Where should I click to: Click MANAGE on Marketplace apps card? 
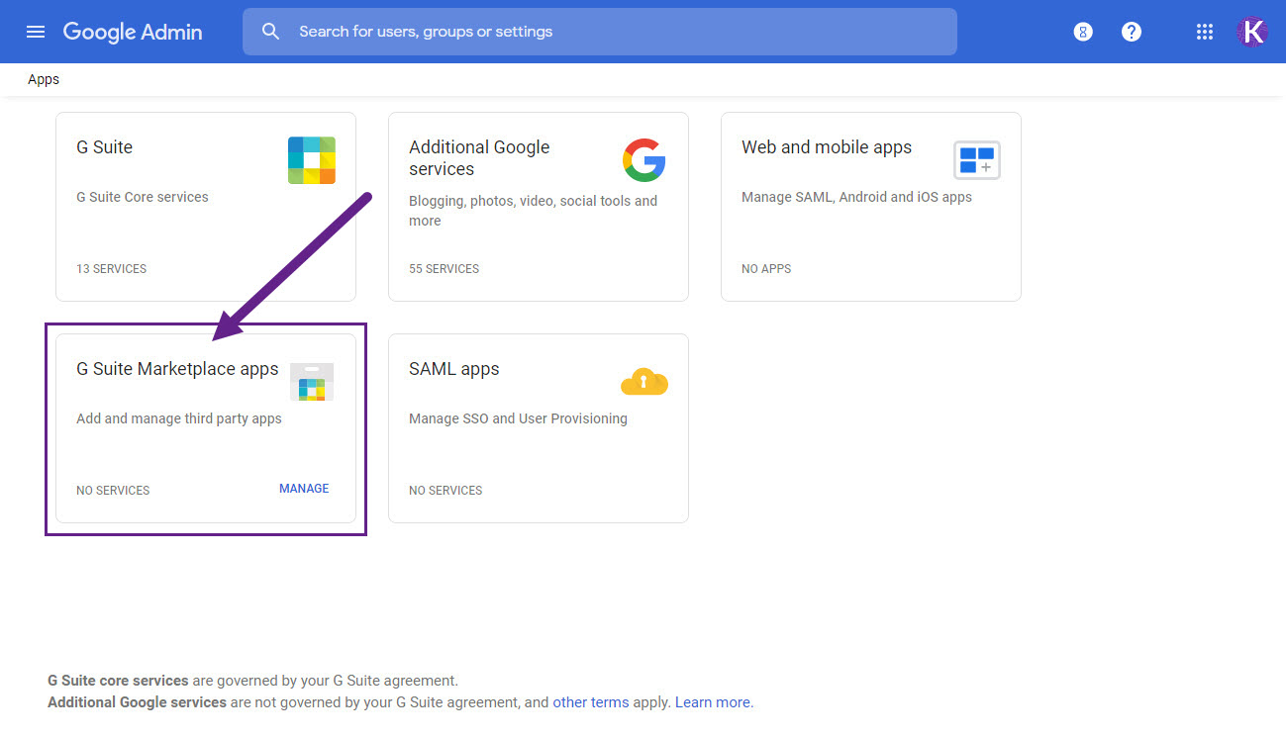click(304, 489)
